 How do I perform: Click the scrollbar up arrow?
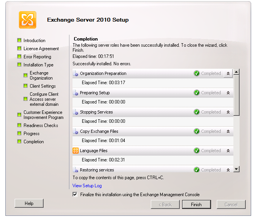coord(236,72)
